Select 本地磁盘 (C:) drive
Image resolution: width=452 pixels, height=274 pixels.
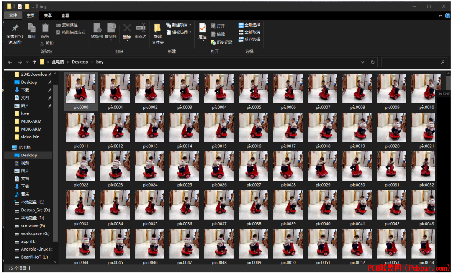click(x=33, y=202)
